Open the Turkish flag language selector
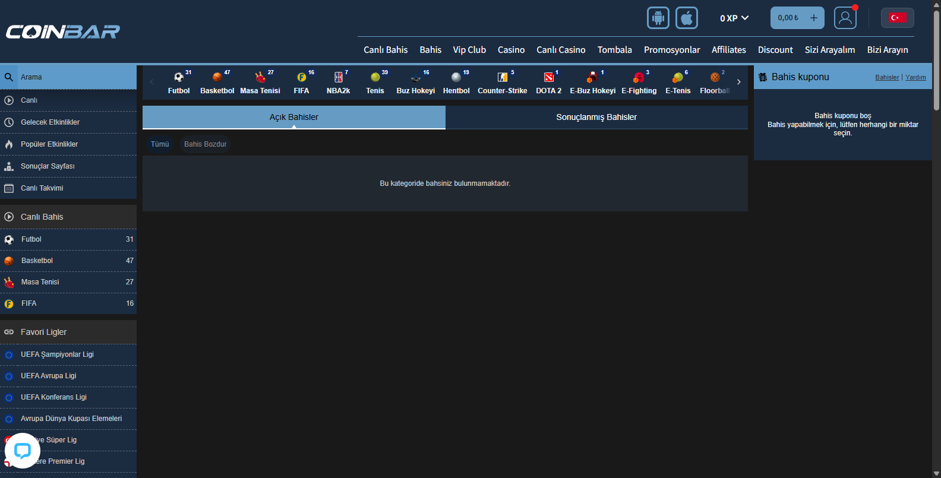This screenshot has width=941, height=478. point(897,18)
